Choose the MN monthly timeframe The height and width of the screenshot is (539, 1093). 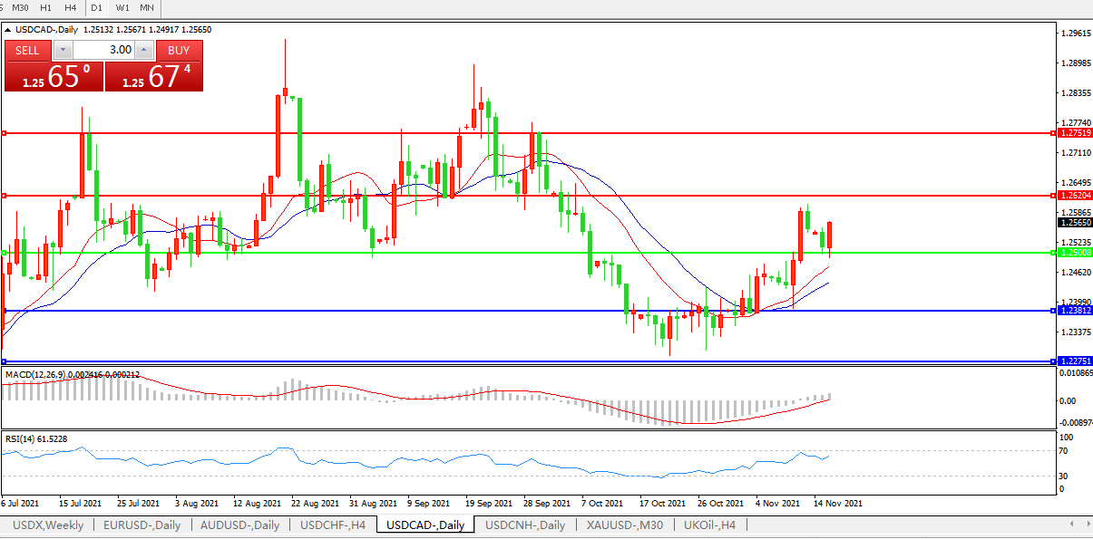(146, 7)
